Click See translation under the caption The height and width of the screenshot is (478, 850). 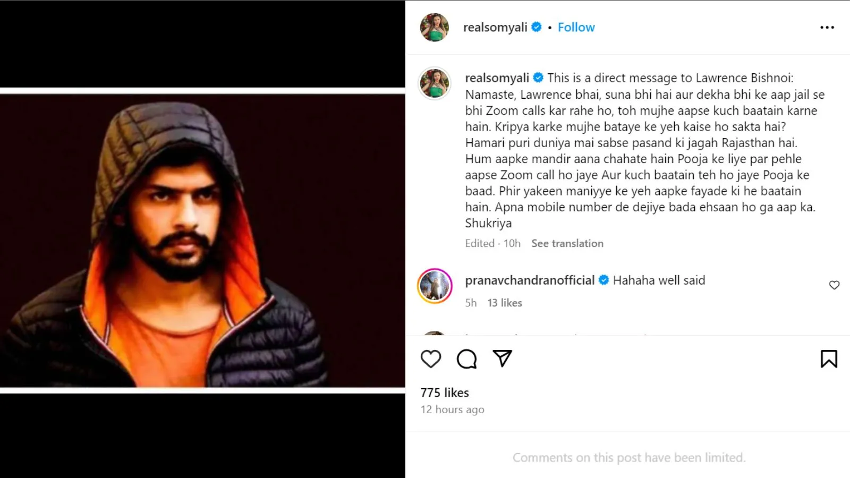coord(567,243)
